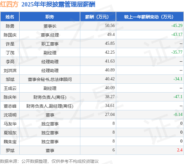This screenshot has height=164, width=184.
Task: Select the 许是 row name
Action: pyautogui.click(x=10, y=44)
